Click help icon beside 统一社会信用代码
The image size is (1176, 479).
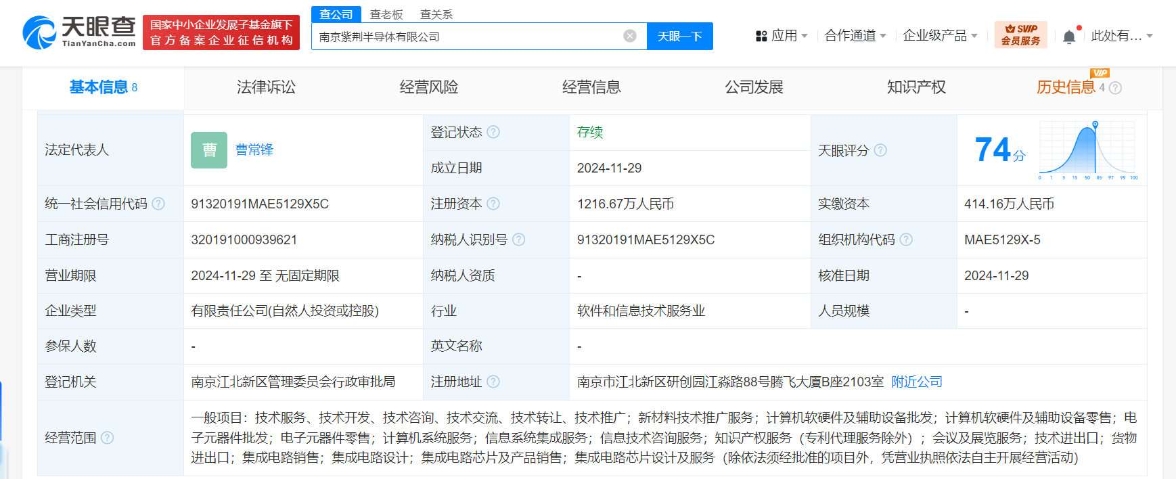point(158,204)
